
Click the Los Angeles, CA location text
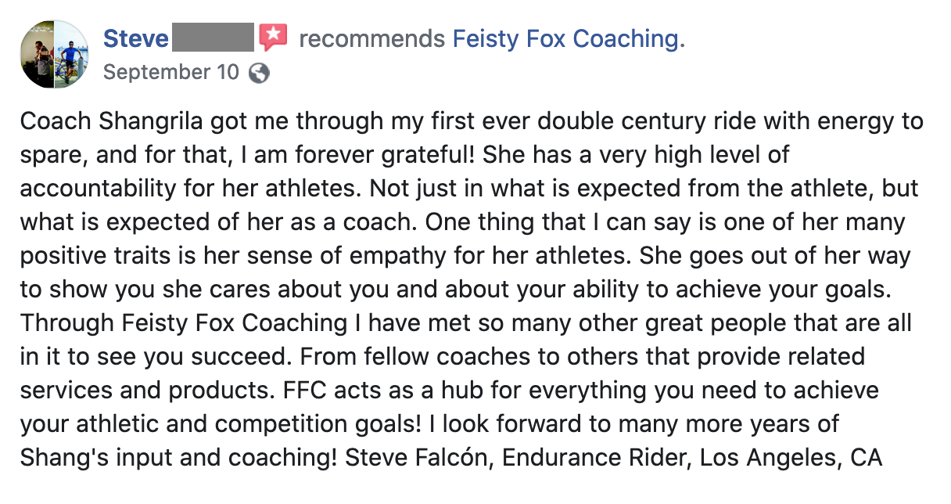(x=791, y=459)
